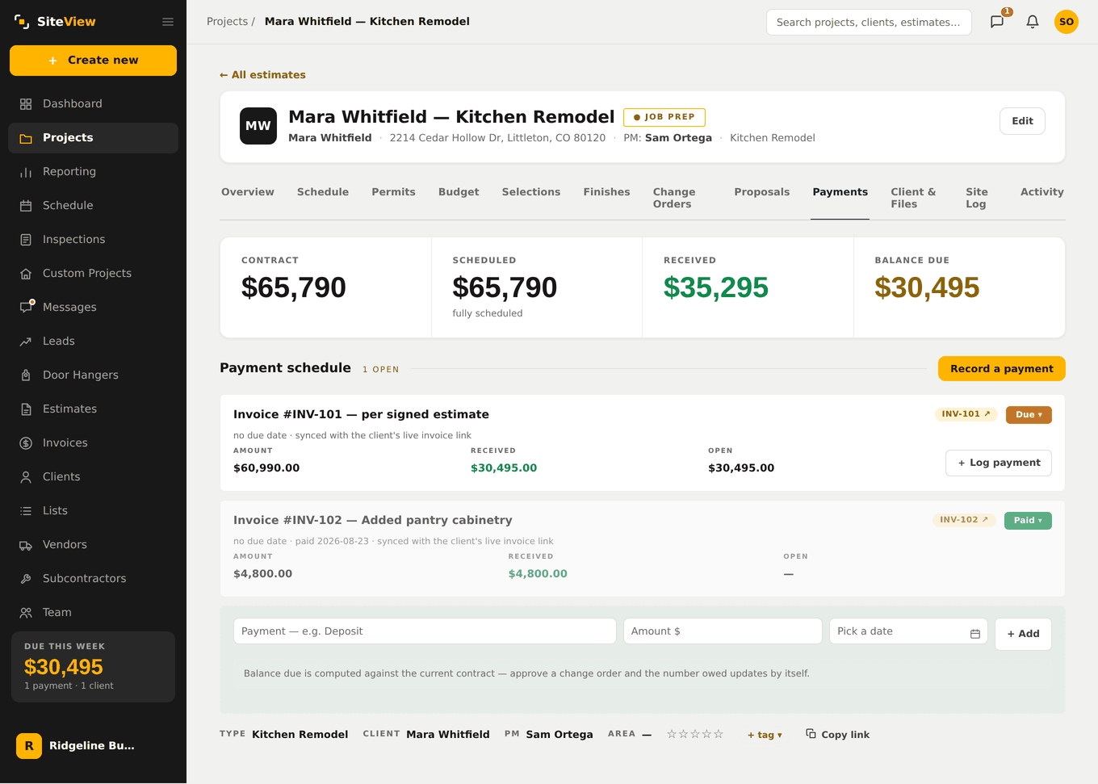Click the MW project avatar
The image size is (1098, 784).
(258, 126)
